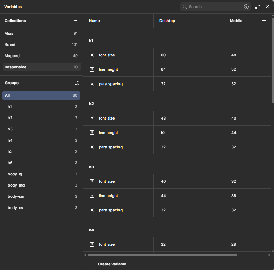Click number icon of h3 font size
Image resolution: width=274 pixels, height=270 pixels.
[92, 181]
